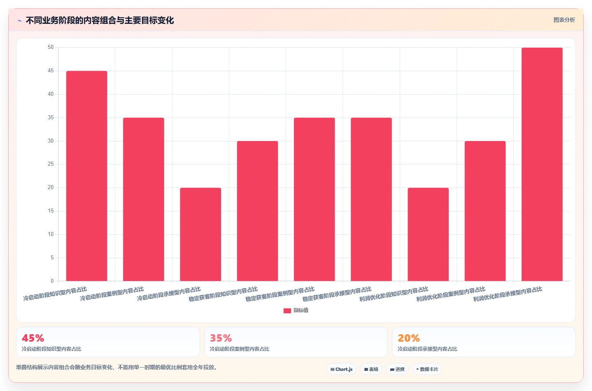Toggle the 指标值 legend color swatch
Image resolution: width=592 pixels, height=391 pixels.
tap(287, 311)
